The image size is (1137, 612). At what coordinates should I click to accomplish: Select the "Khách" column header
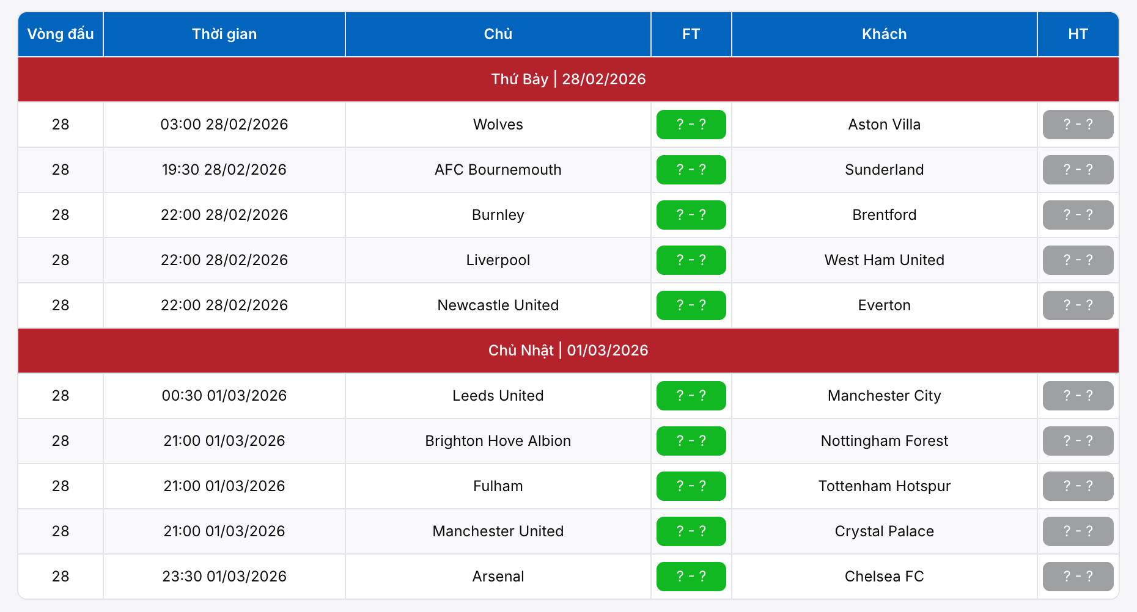click(x=884, y=34)
